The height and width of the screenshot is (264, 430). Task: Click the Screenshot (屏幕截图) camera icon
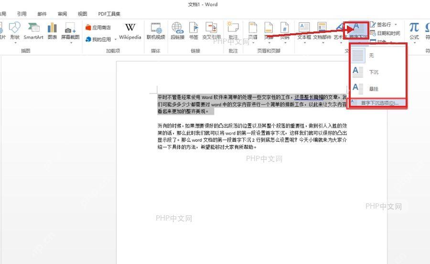(70, 28)
